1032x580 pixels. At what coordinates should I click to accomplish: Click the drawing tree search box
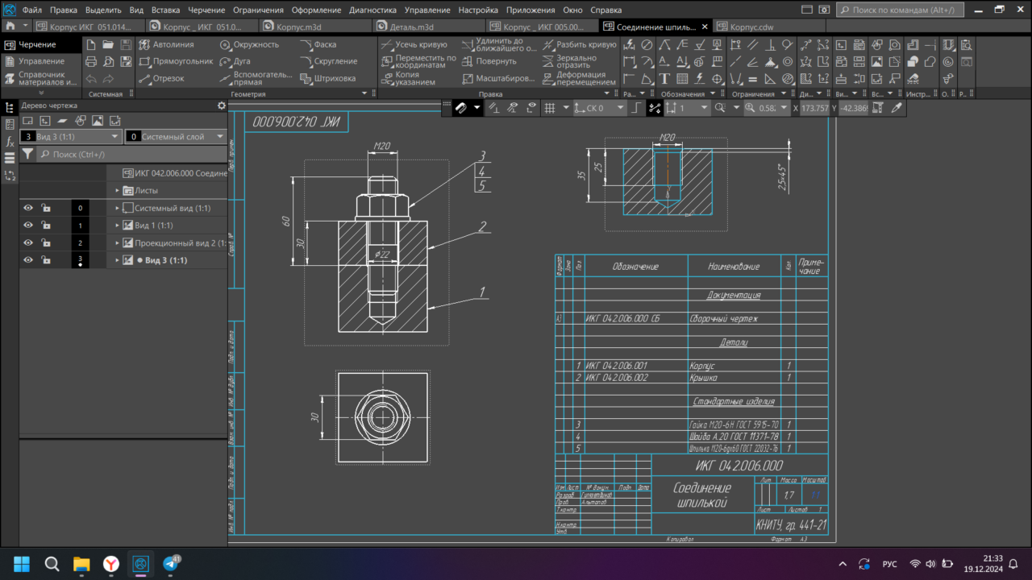(131, 153)
